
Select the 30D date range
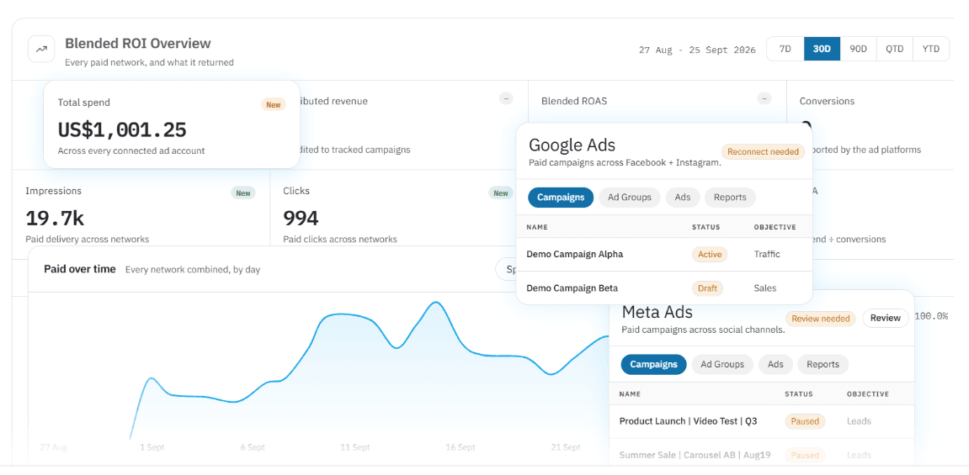pyautogui.click(x=822, y=49)
